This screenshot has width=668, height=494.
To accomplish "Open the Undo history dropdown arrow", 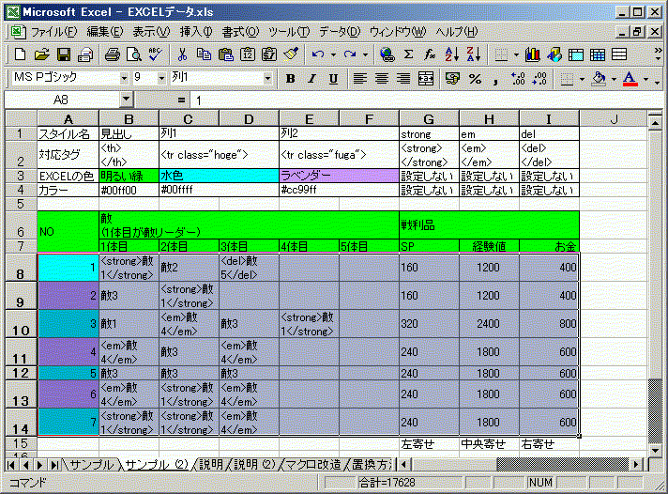I will point(333,54).
